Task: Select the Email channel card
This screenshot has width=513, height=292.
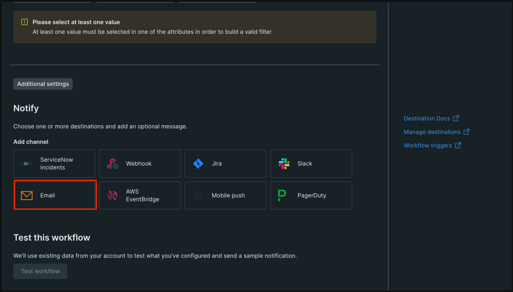Action: (x=55, y=195)
